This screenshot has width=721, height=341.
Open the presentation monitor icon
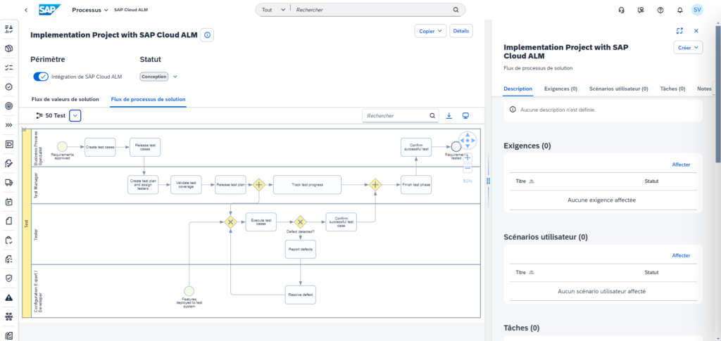pos(466,115)
